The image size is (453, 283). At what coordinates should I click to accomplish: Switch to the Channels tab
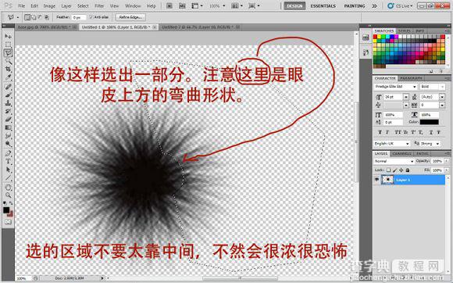[402, 153]
